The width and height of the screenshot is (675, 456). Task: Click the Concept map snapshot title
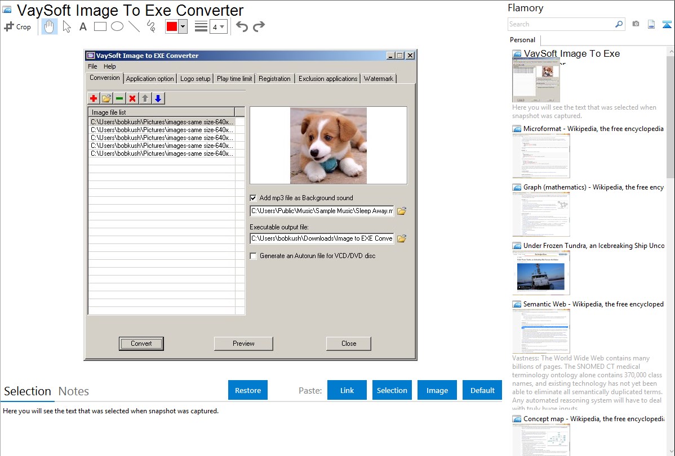click(x=594, y=419)
